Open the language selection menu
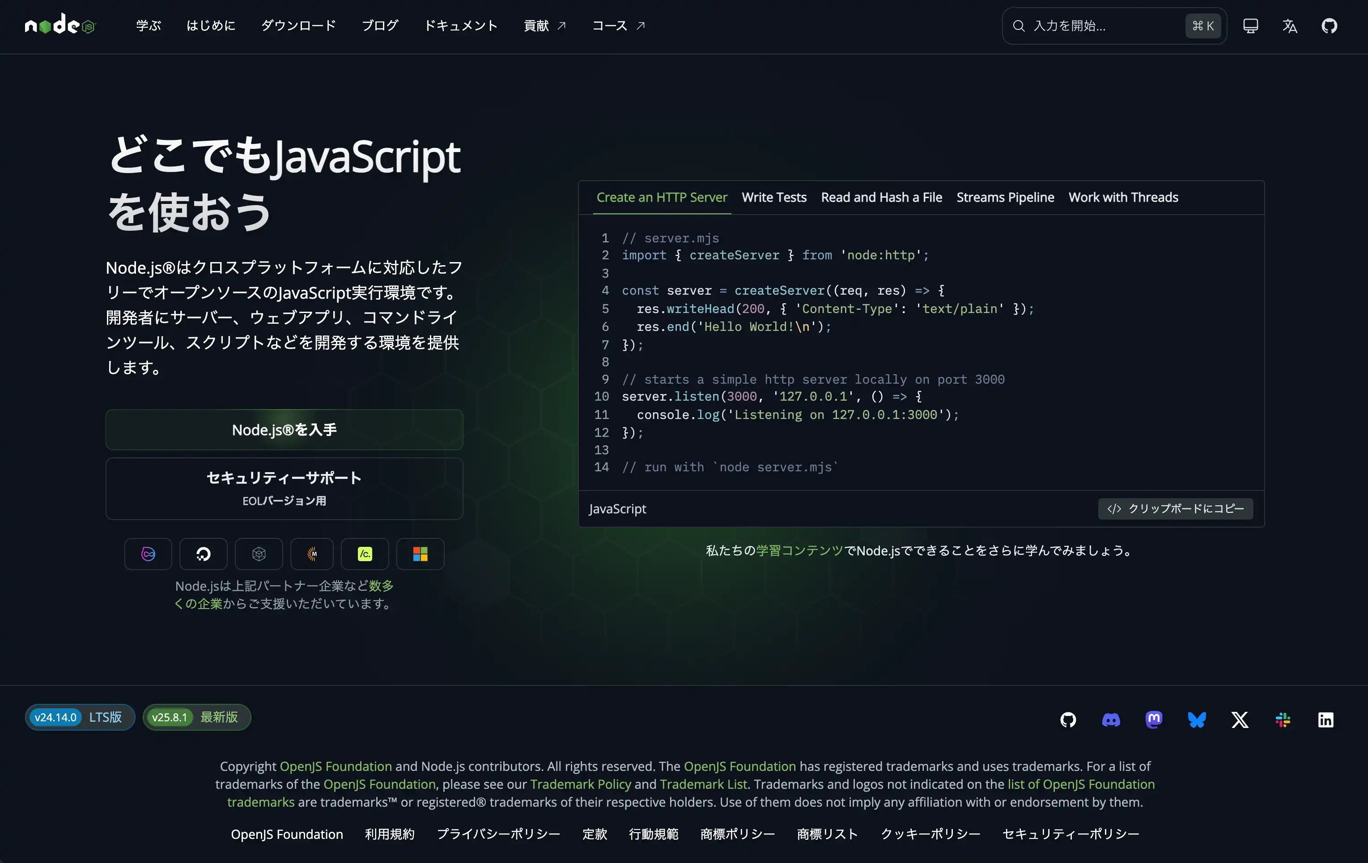Viewport: 1368px width, 863px height. click(x=1290, y=25)
